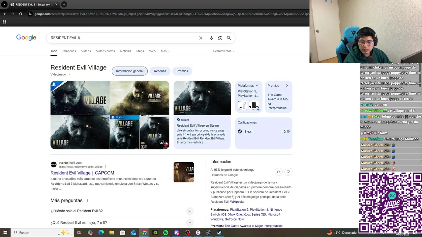Viewport: 422px width, 237px height.
Task: Select the Vídeos search tab
Action: (x=86, y=51)
